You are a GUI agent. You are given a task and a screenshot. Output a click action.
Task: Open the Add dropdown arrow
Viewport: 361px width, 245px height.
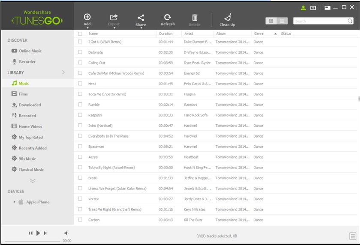click(x=87, y=28)
